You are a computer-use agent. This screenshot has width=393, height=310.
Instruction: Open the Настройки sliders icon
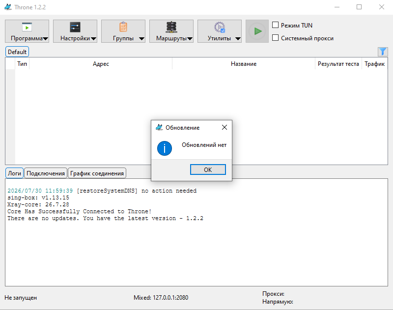75,27
